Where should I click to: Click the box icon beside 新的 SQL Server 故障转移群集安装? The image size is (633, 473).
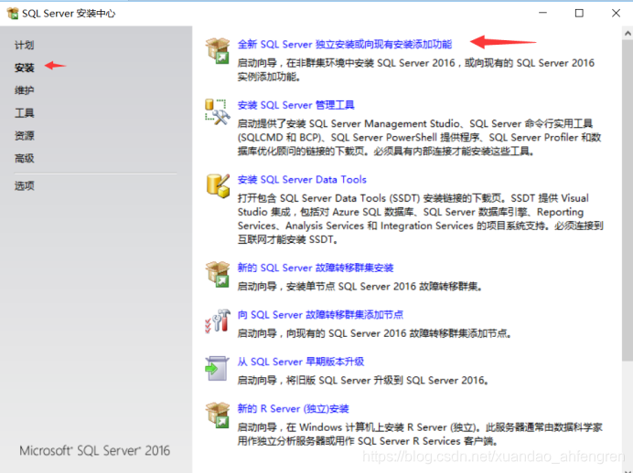(x=218, y=274)
